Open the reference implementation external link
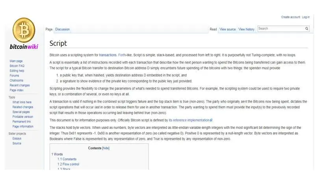This screenshot has width=327, height=184. (x=190, y=120)
